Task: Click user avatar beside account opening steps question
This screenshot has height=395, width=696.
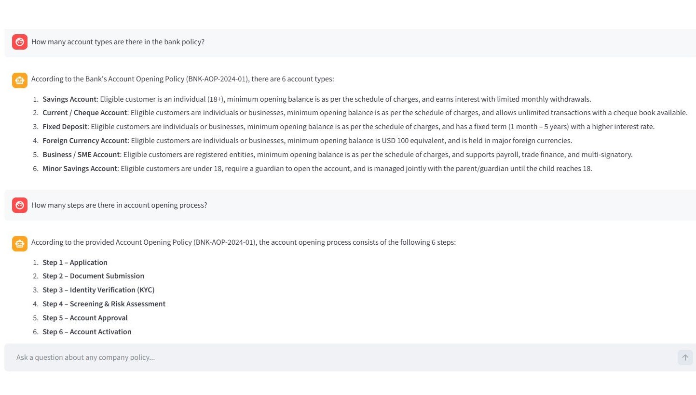Action: 20,205
